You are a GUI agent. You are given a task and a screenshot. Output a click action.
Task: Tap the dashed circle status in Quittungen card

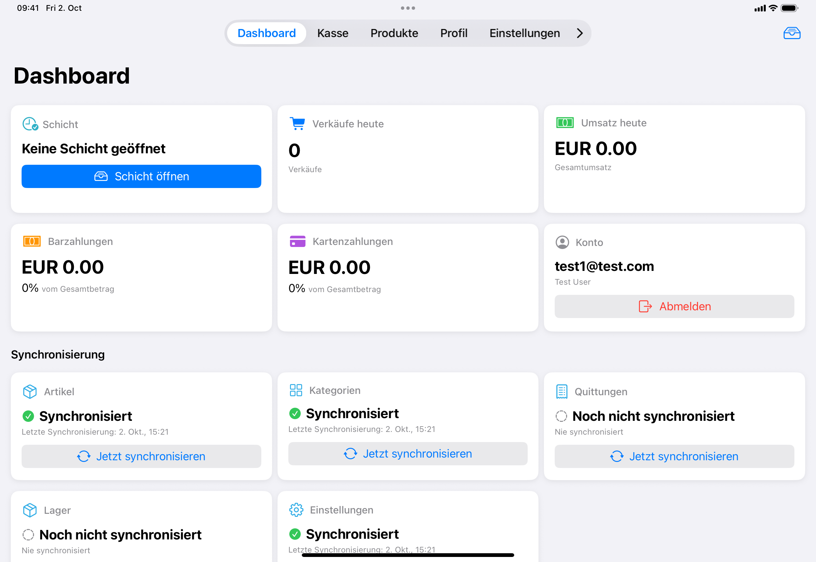pyautogui.click(x=561, y=416)
